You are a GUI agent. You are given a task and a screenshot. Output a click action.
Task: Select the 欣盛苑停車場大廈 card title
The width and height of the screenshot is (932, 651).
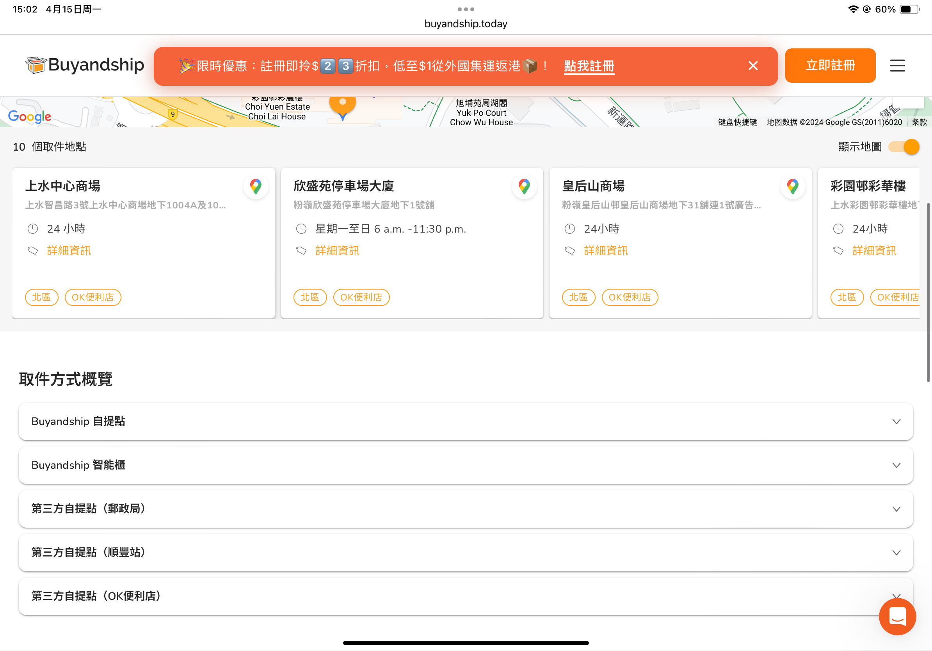[343, 186]
